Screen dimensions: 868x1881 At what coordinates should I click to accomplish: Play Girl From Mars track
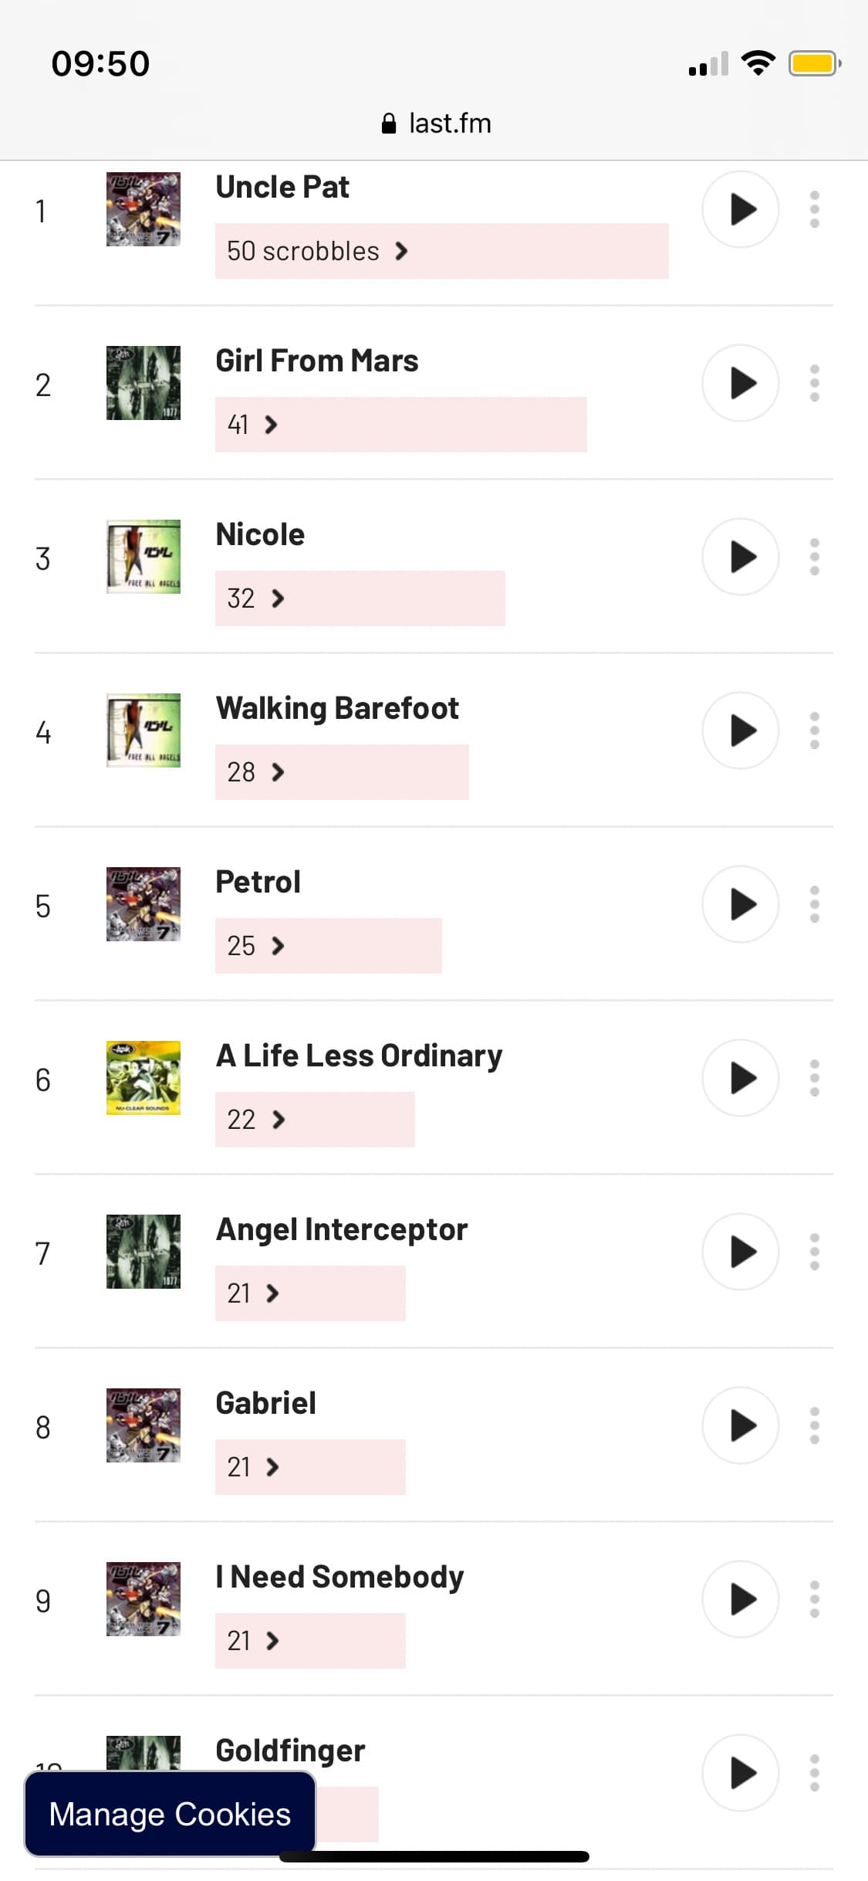point(740,383)
